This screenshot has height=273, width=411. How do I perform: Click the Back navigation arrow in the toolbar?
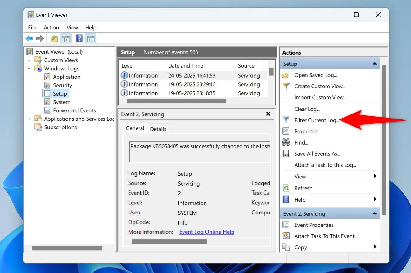[x=29, y=38]
